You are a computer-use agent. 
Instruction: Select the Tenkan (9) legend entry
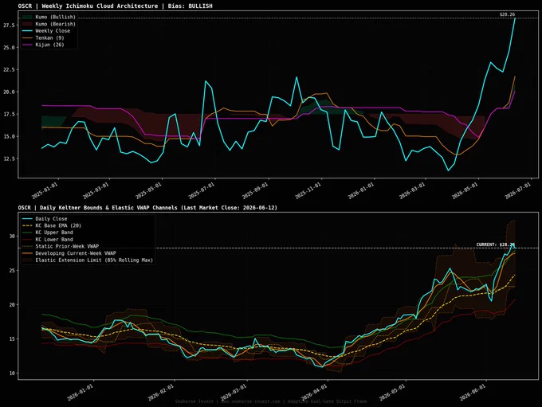pyautogui.click(x=43, y=37)
